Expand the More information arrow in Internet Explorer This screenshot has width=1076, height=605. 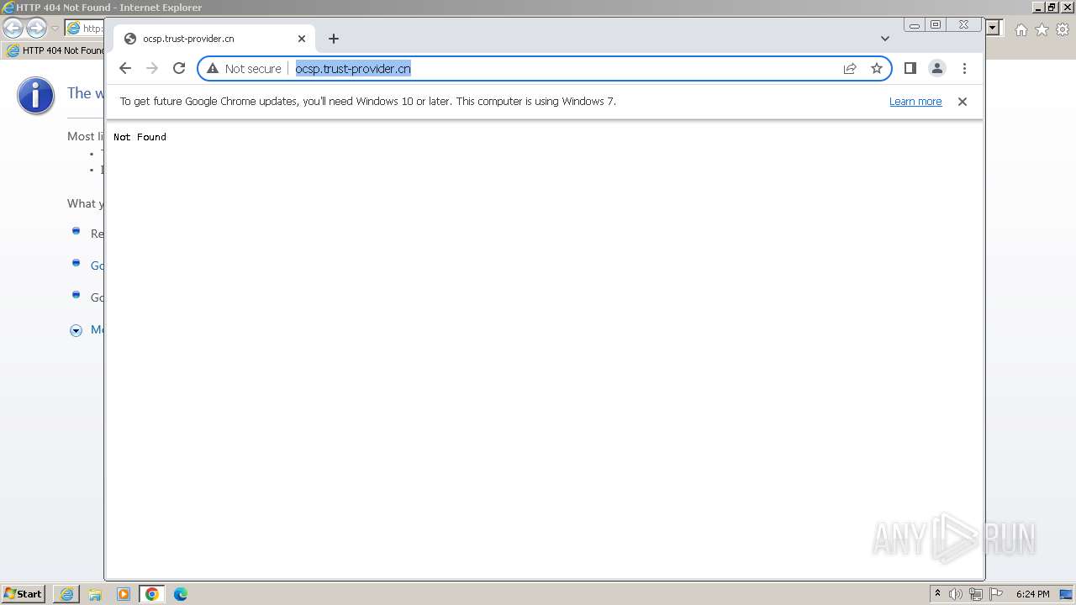(76, 330)
